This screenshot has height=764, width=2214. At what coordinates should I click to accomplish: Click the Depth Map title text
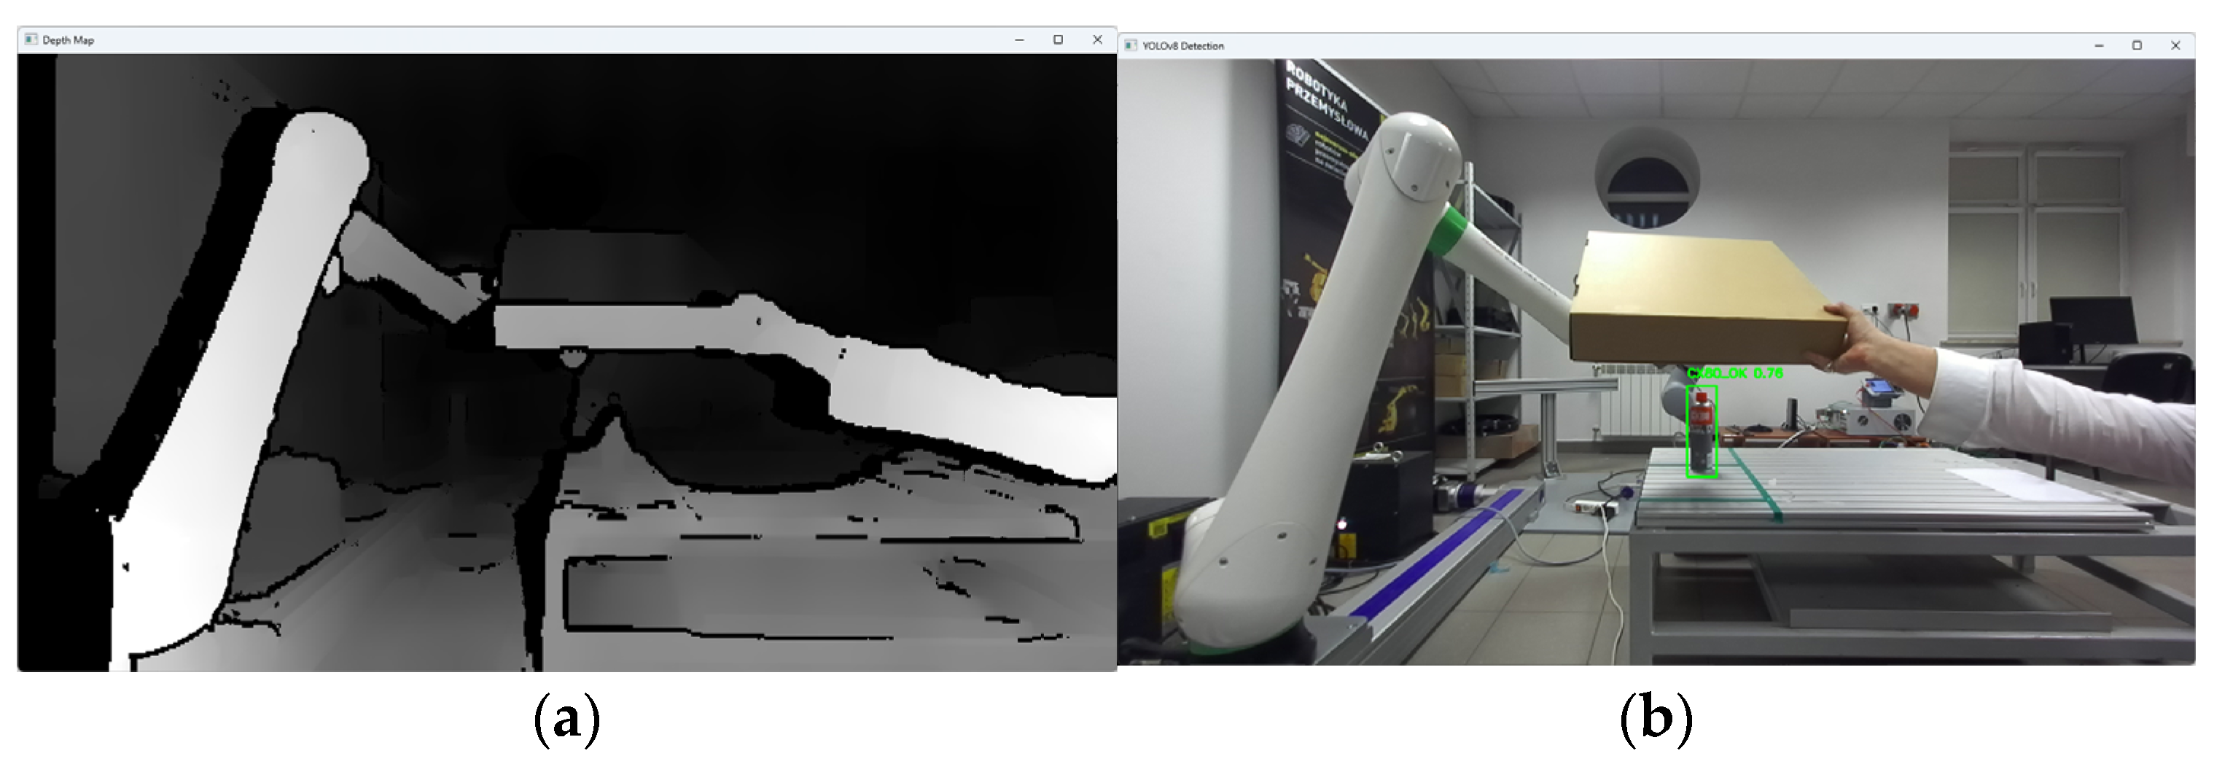coord(68,40)
